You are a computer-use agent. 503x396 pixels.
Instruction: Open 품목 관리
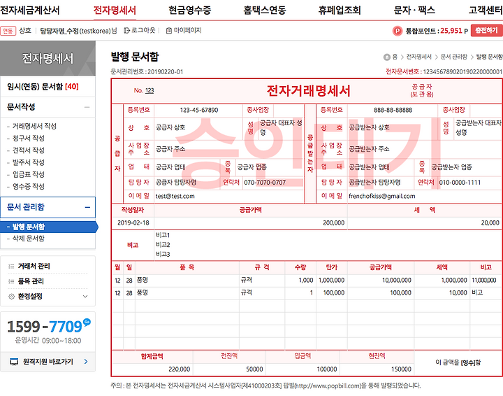click(x=31, y=281)
